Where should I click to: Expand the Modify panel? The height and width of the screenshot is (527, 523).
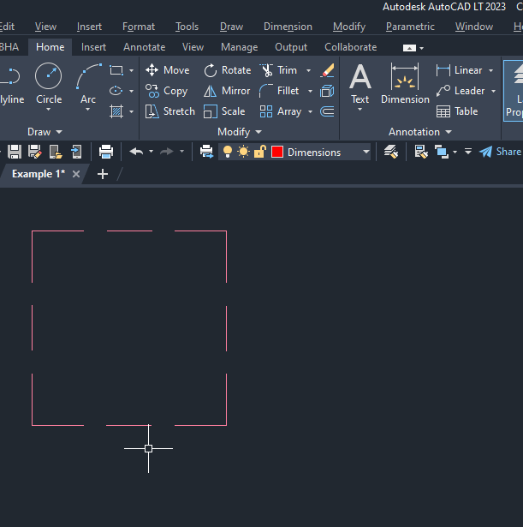(x=240, y=132)
